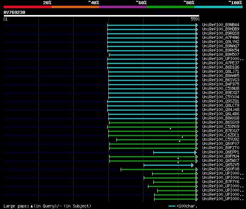
Task: Click the query end position 559
Action: 194,19
